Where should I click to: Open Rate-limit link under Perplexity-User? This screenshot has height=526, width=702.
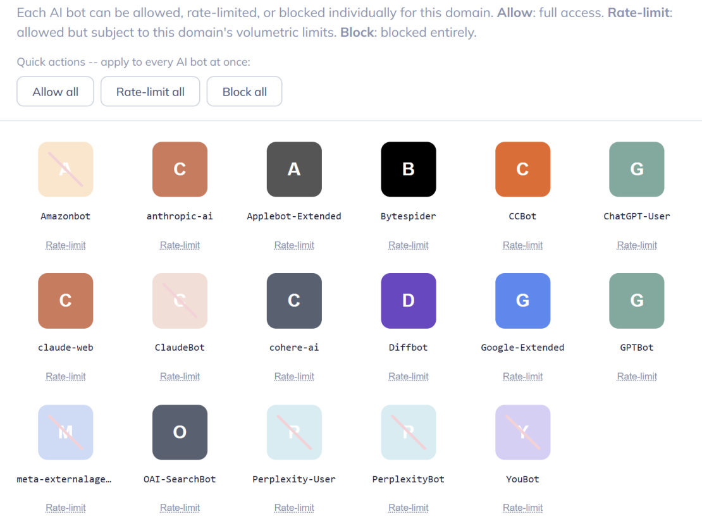tap(294, 508)
